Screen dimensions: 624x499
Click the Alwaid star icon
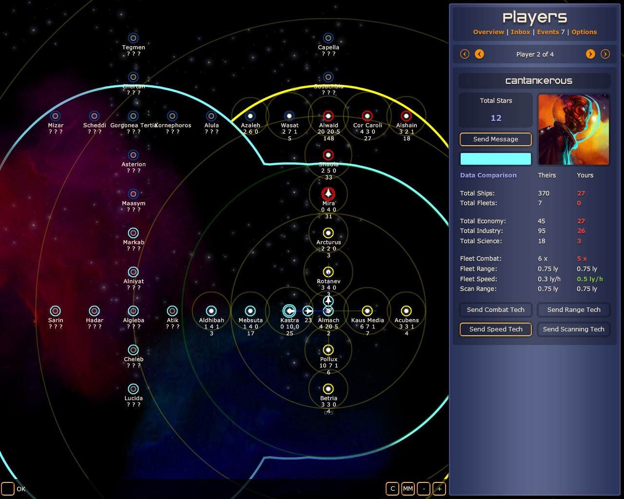tap(328, 116)
